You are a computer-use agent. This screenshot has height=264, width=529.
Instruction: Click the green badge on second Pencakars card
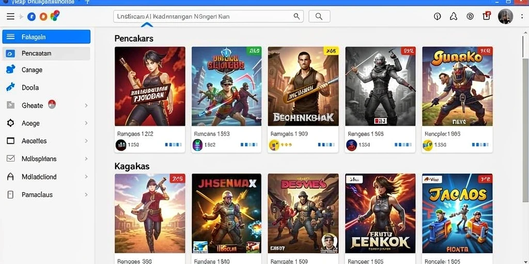pos(254,51)
